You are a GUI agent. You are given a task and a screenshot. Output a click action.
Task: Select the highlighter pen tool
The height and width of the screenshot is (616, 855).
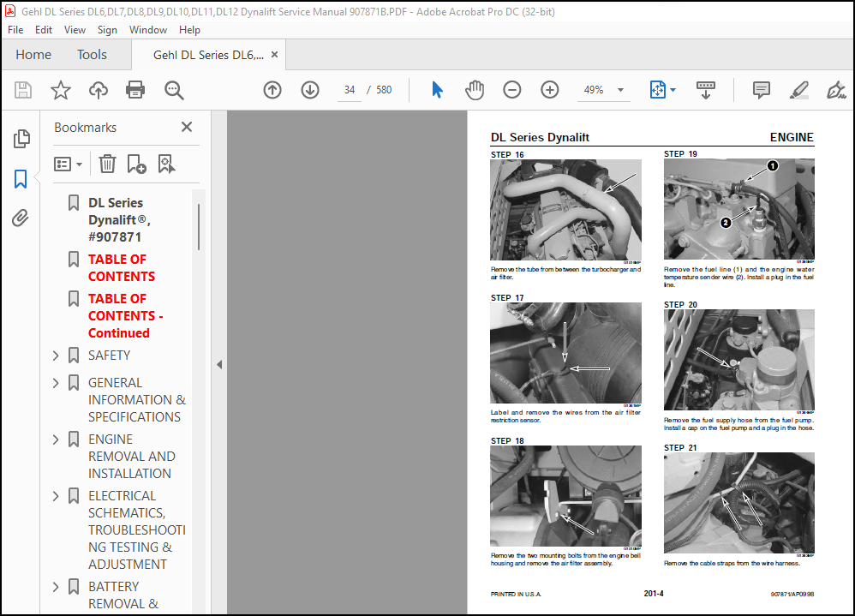[x=798, y=89]
